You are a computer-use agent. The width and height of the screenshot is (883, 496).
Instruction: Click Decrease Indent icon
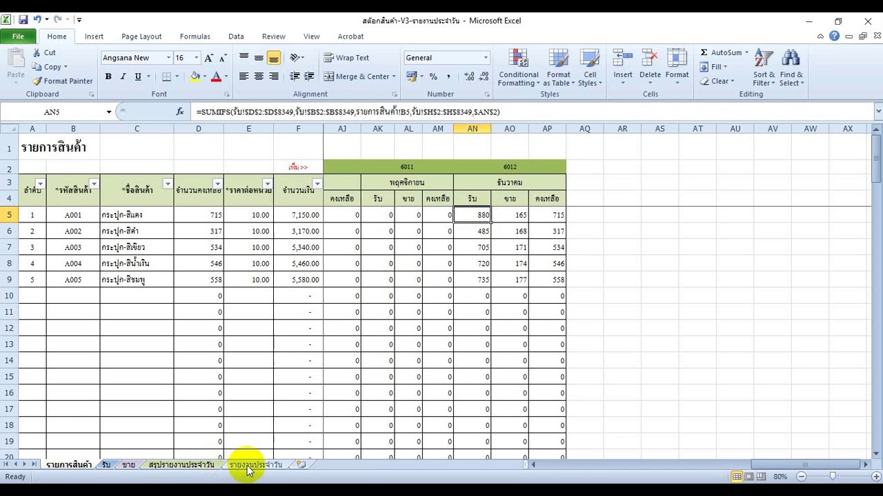[295, 76]
